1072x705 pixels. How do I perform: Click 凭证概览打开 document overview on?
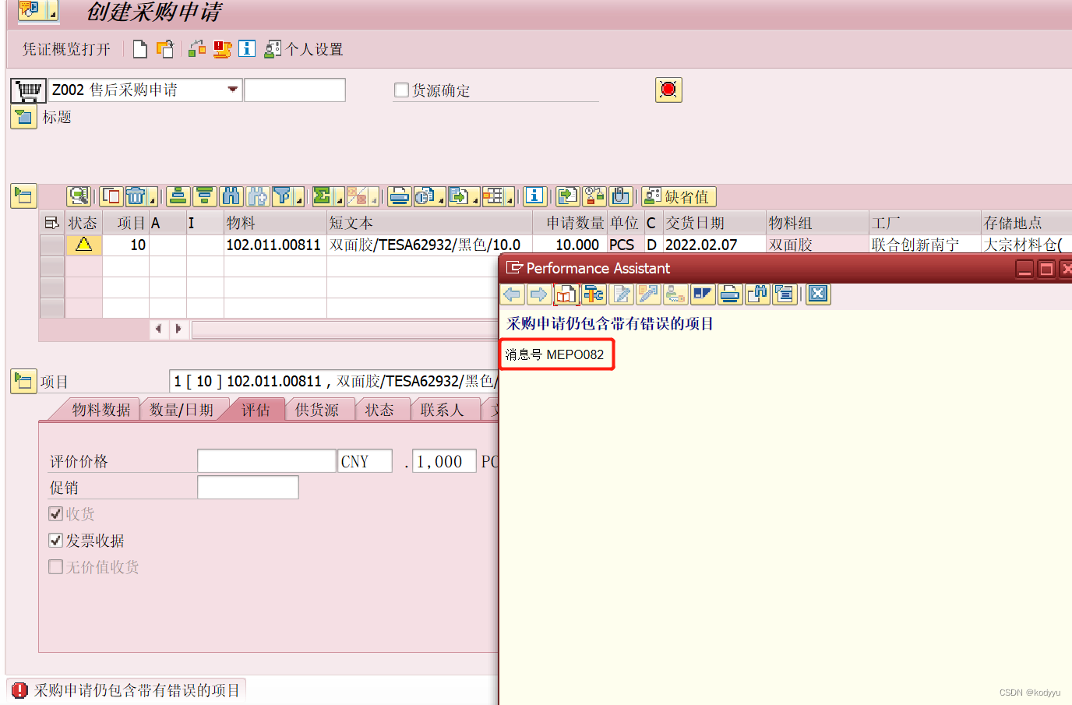coord(66,49)
